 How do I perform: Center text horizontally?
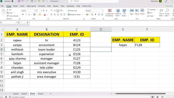(55, 14)
